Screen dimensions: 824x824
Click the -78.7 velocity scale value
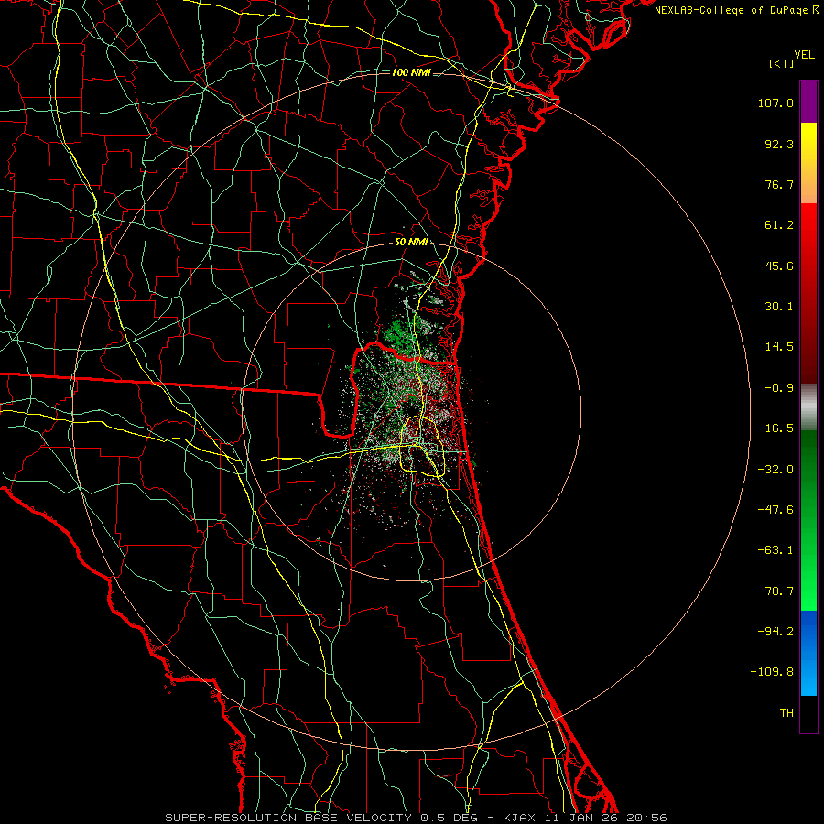775,591
